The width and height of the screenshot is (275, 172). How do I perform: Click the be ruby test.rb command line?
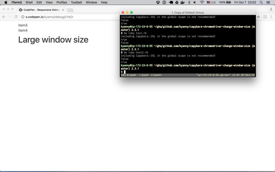tap(135, 33)
